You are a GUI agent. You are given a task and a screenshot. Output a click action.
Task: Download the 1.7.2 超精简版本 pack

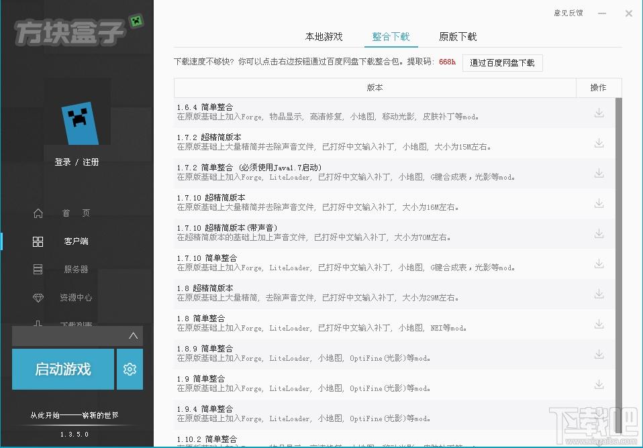(x=599, y=143)
